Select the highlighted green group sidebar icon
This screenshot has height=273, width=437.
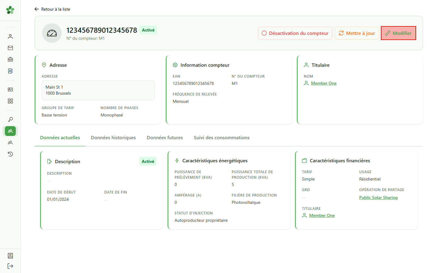pos(10,131)
